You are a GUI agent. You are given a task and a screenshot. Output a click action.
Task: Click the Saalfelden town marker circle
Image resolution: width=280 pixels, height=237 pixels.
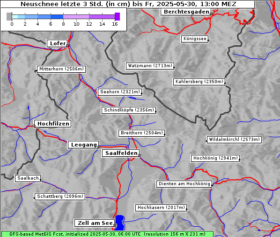(x=140, y=155)
